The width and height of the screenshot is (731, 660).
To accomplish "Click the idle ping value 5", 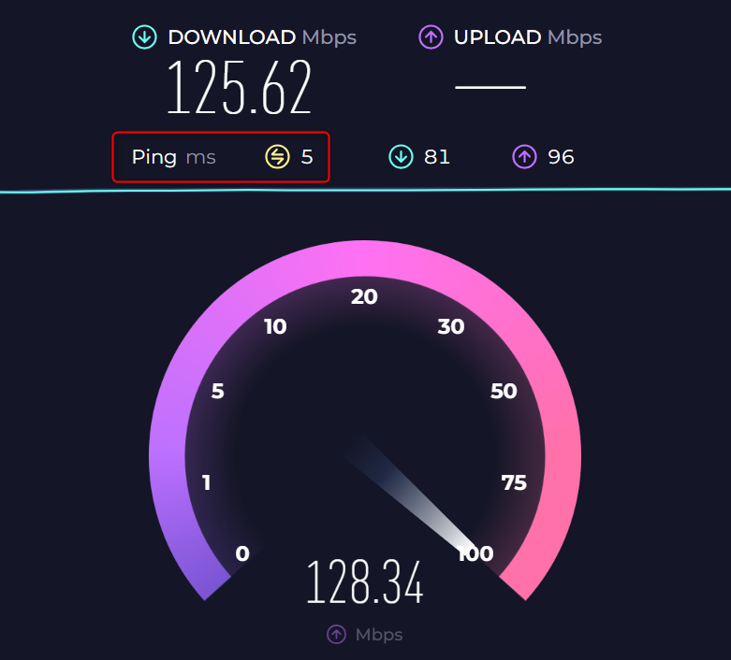I will coord(307,157).
